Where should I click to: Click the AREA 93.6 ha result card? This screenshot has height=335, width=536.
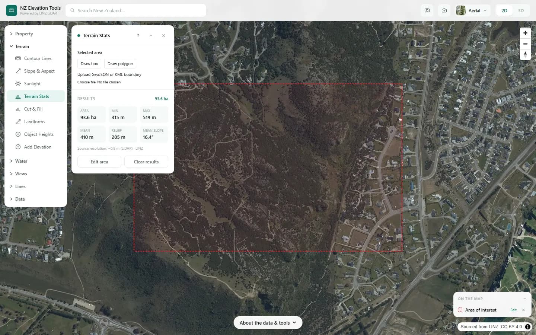pos(92,115)
